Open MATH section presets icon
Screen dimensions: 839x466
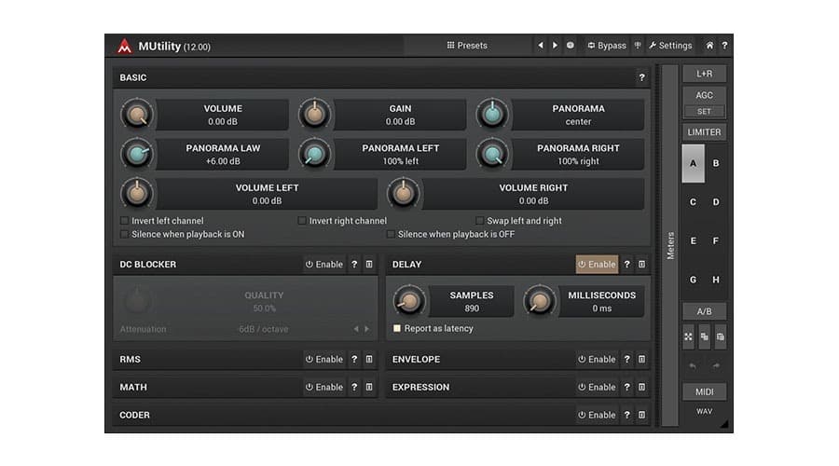tap(369, 388)
